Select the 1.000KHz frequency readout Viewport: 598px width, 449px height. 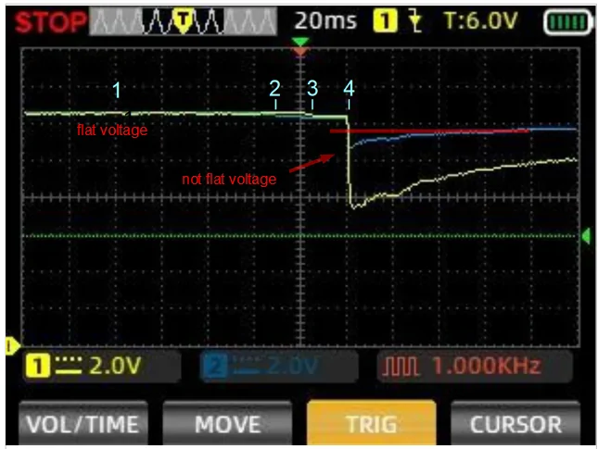point(487,366)
